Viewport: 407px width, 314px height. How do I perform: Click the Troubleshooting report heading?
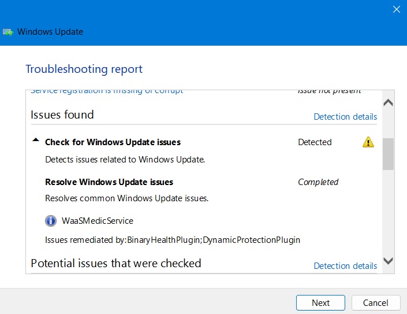point(84,69)
